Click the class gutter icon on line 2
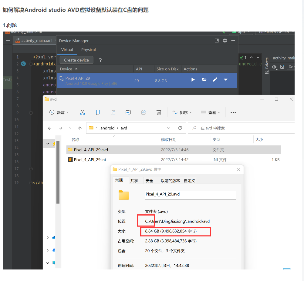Viewport: 304px width, 281px height. click(x=23, y=64)
